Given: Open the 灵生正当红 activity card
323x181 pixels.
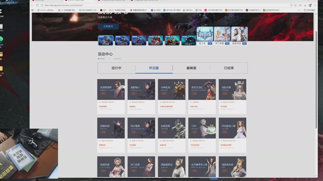Looking at the screenshot, I should click(x=202, y=97).
